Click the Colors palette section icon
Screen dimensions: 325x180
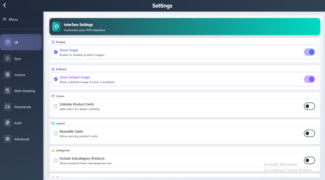pyautogui.click(x=53, y=96)
